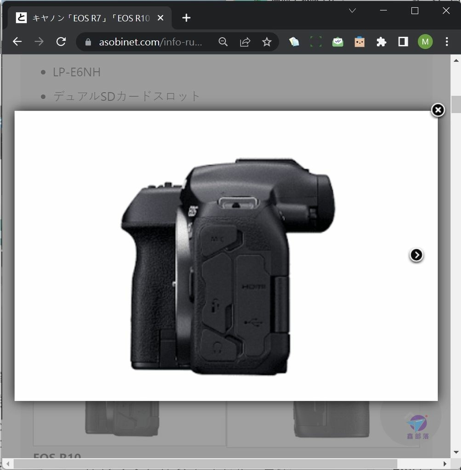Go back to the previous page
This screenshot has width=461, height=470.
(17, 42)
